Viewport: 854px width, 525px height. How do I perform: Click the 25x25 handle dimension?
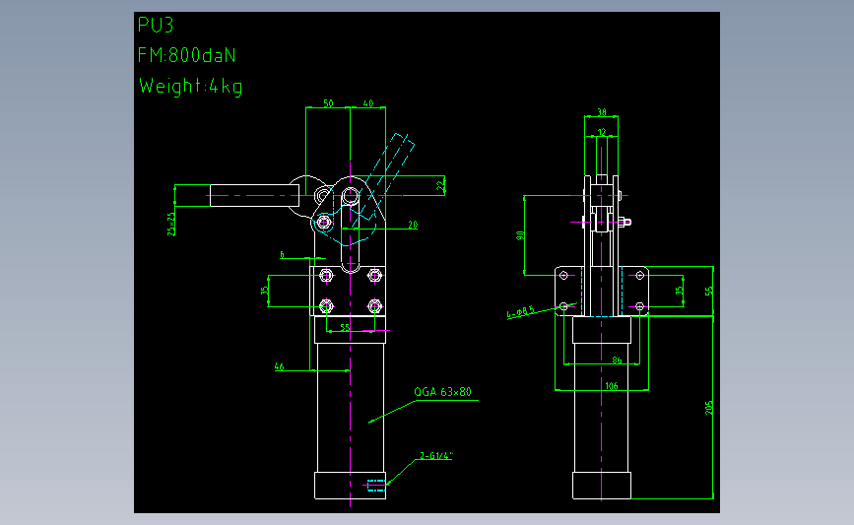click(x=171, y=224)
